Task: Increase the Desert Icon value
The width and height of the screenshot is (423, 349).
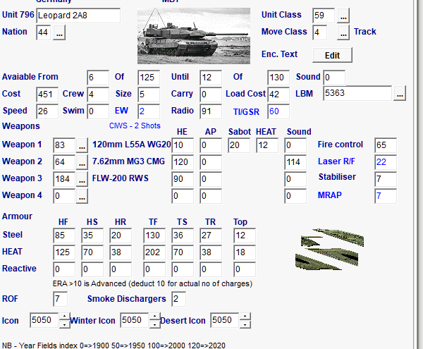Action: click(x=244, y=317)
